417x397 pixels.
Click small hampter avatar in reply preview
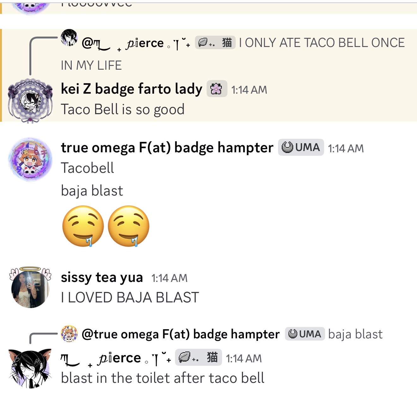click(x=69, y=334)
